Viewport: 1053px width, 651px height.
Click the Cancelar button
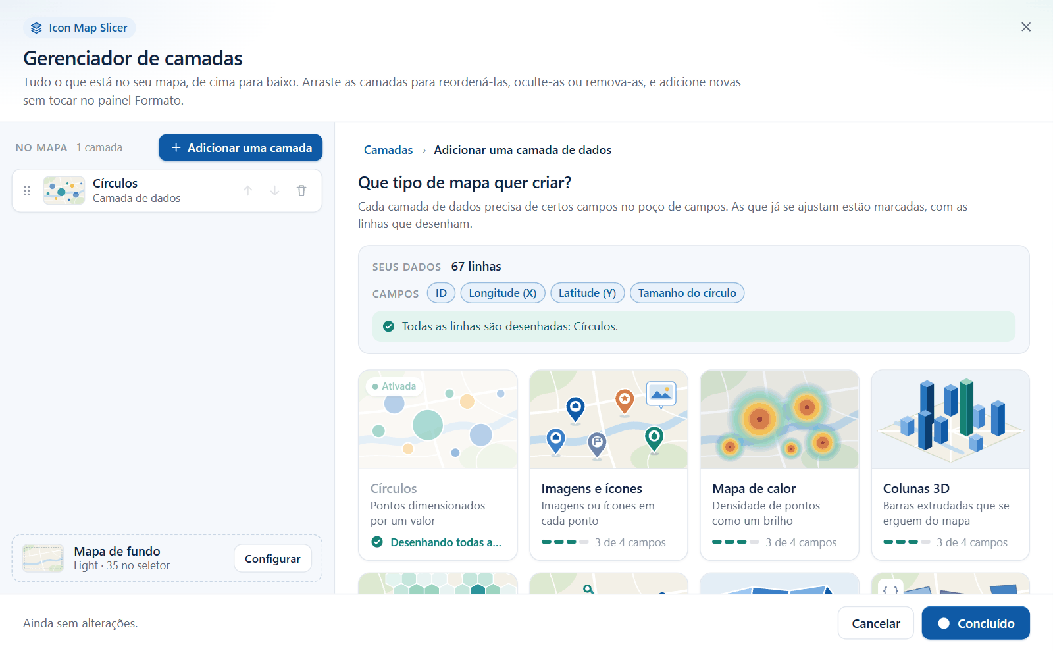pyautogui.click(x=876, y=623)
